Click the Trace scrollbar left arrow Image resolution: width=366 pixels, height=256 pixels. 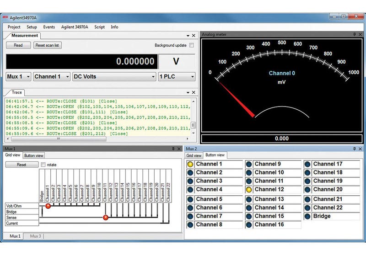(x=8, y=139)
